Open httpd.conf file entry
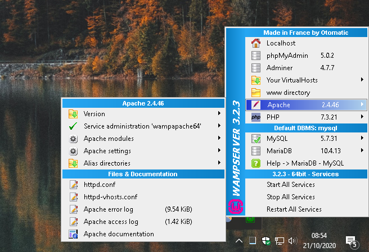Viewport: 369px width, 252px height. [143, 185]
